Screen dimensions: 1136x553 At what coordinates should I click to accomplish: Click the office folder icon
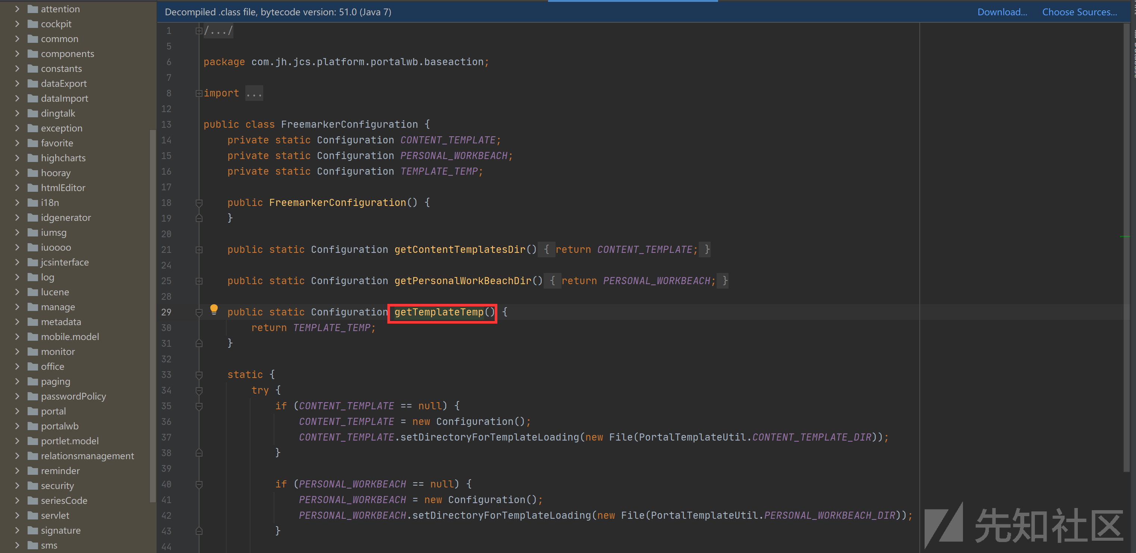click(x=33, y=366)
